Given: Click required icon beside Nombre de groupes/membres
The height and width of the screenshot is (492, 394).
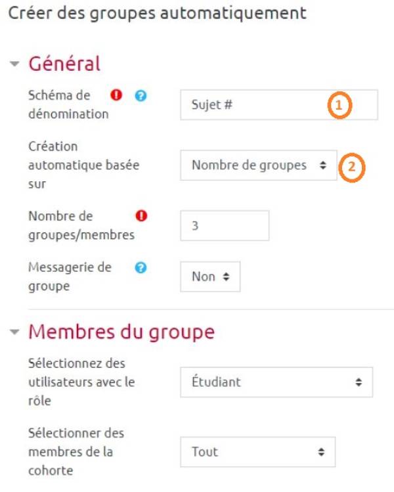Looking at the screenshot, I should 141,216.
